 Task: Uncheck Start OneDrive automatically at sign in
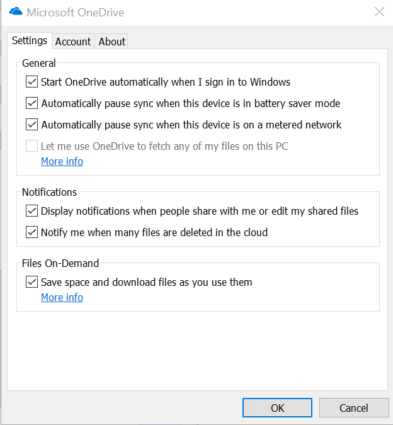point(31,82)
